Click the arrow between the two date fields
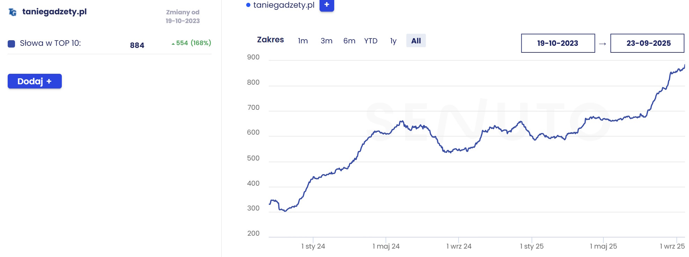The height and width of the screenshot is (257, 689). tap(602, 44)
